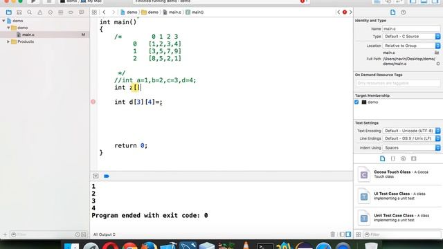Image resolution: width=443 pixels, height=249 pixels.
Task: Click the related items grid icon
Action: (94, 12)
